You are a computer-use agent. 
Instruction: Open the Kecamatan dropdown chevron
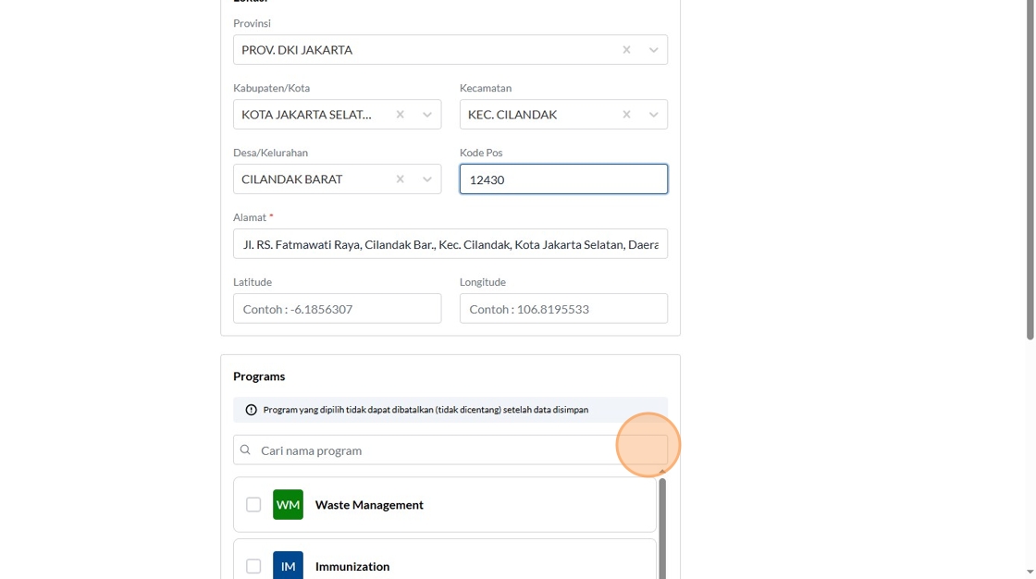point(653,115)
